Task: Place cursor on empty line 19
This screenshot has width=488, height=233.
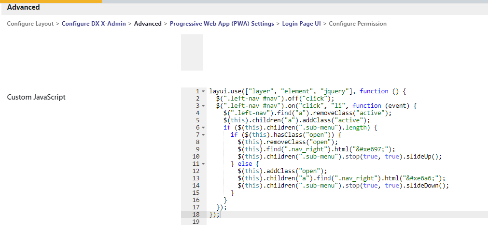Action: 347,222
